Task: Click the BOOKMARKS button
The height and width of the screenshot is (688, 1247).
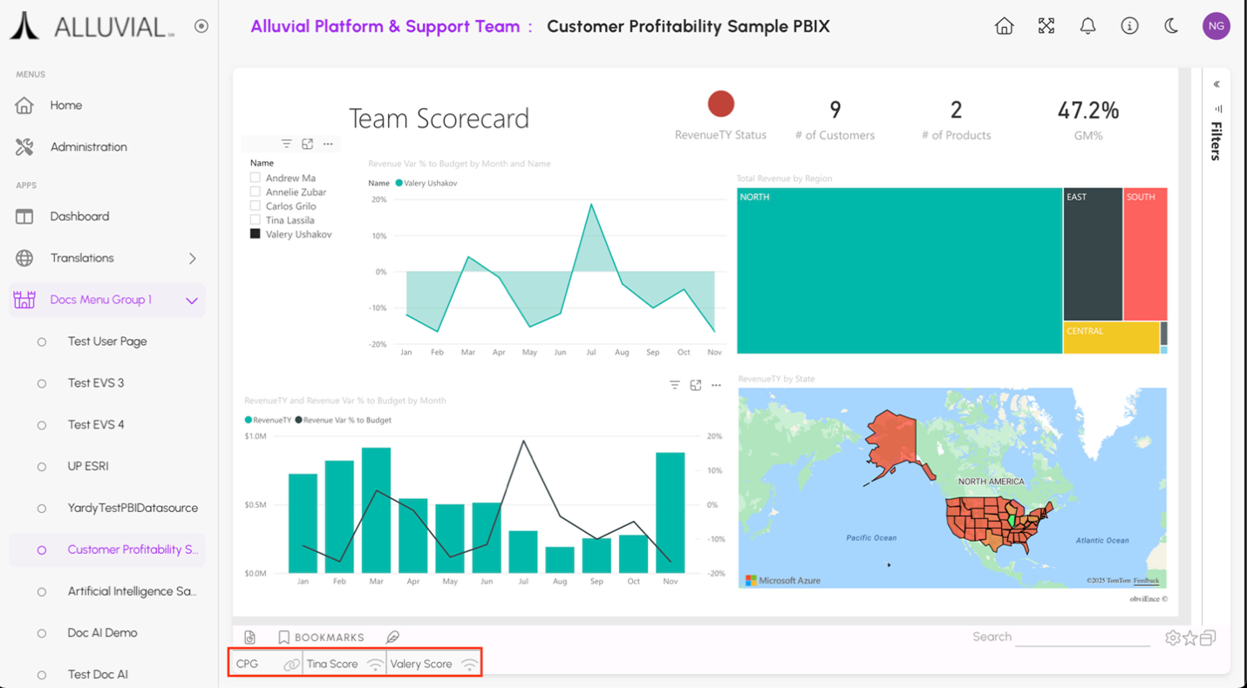Action: pos(321,637)
